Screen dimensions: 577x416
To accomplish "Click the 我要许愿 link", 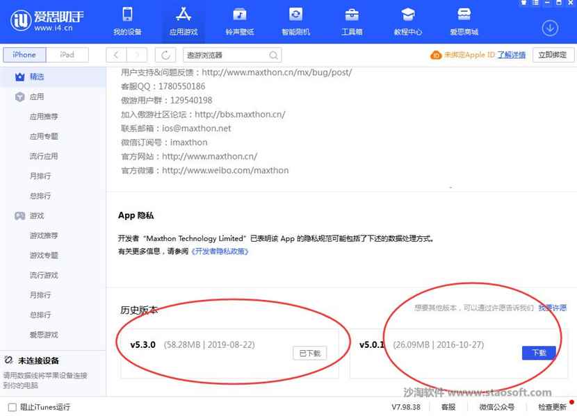I will (553, 308).
